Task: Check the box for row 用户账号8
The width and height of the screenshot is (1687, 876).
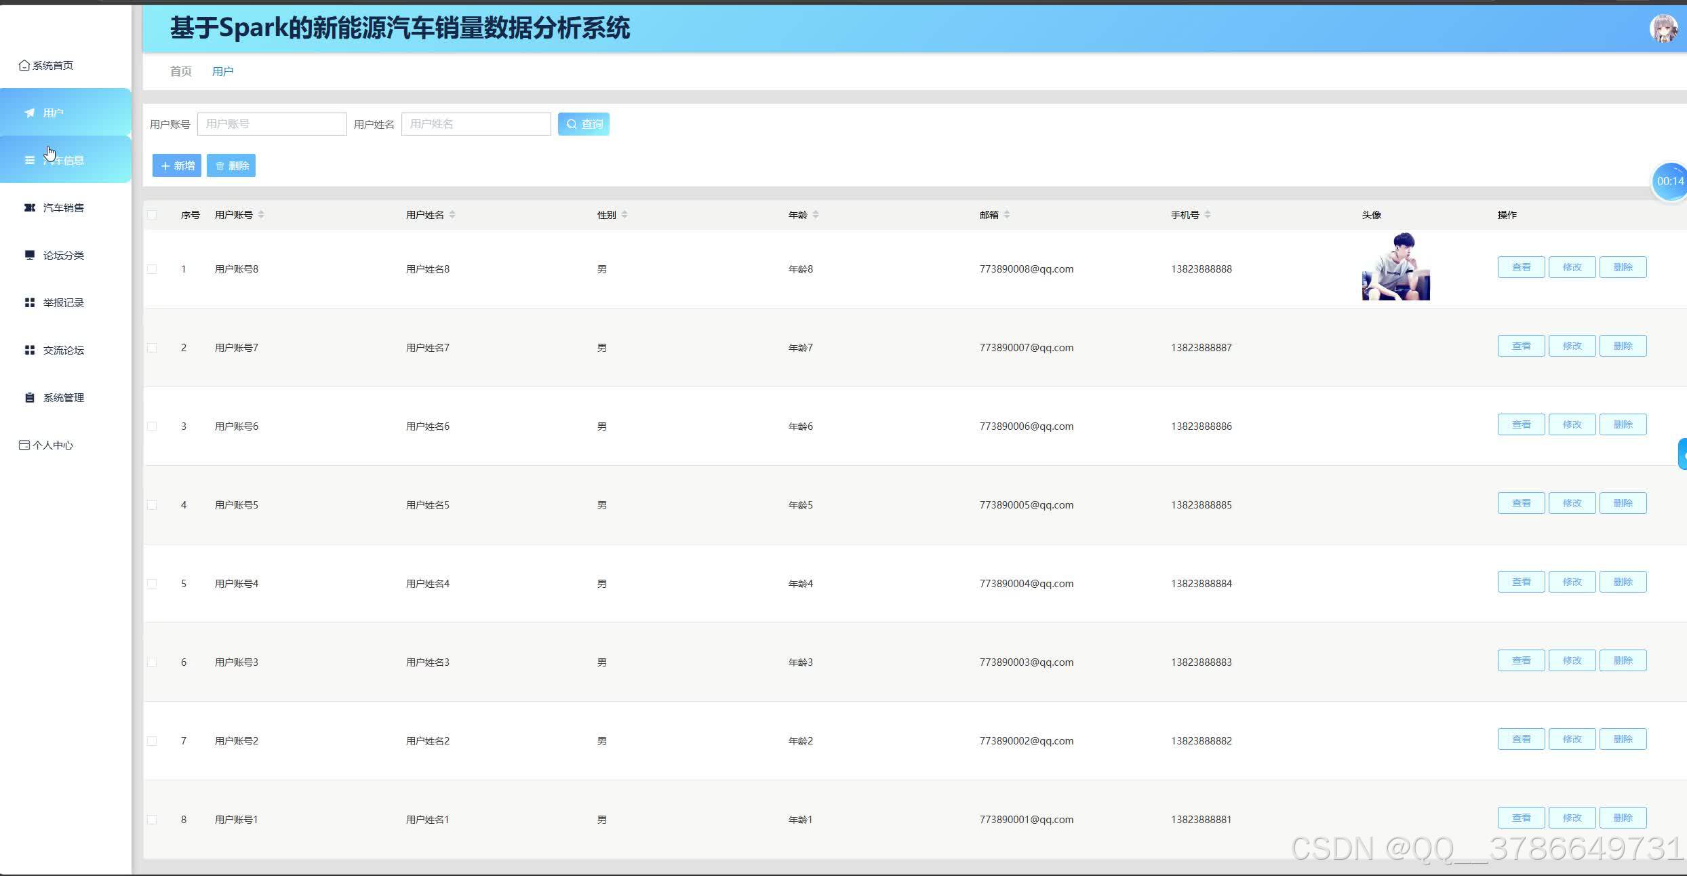Action: tap(152, 269)
